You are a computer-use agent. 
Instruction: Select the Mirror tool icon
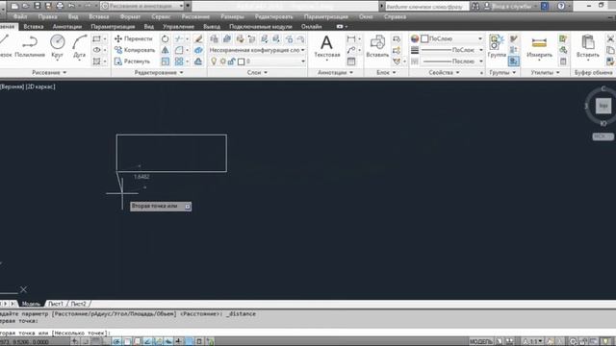pyautogui.click(x=166, y=50)
